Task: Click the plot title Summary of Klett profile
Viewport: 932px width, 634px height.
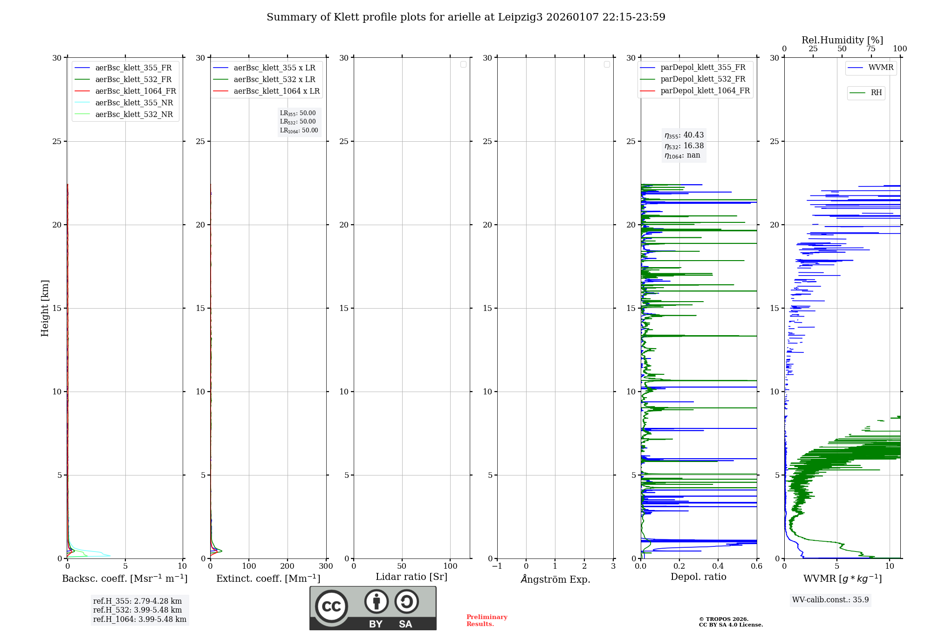Action: coord(466,17)
